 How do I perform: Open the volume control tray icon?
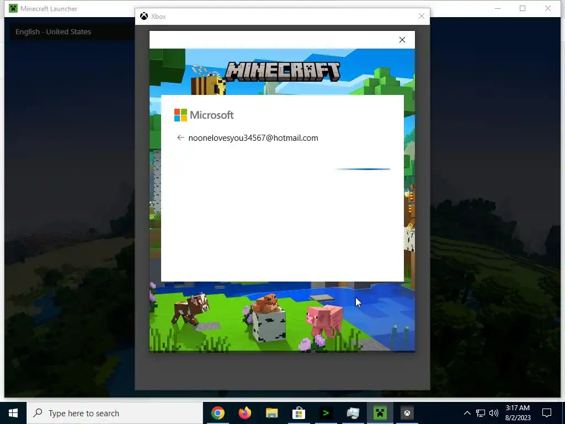click(494, 413)
